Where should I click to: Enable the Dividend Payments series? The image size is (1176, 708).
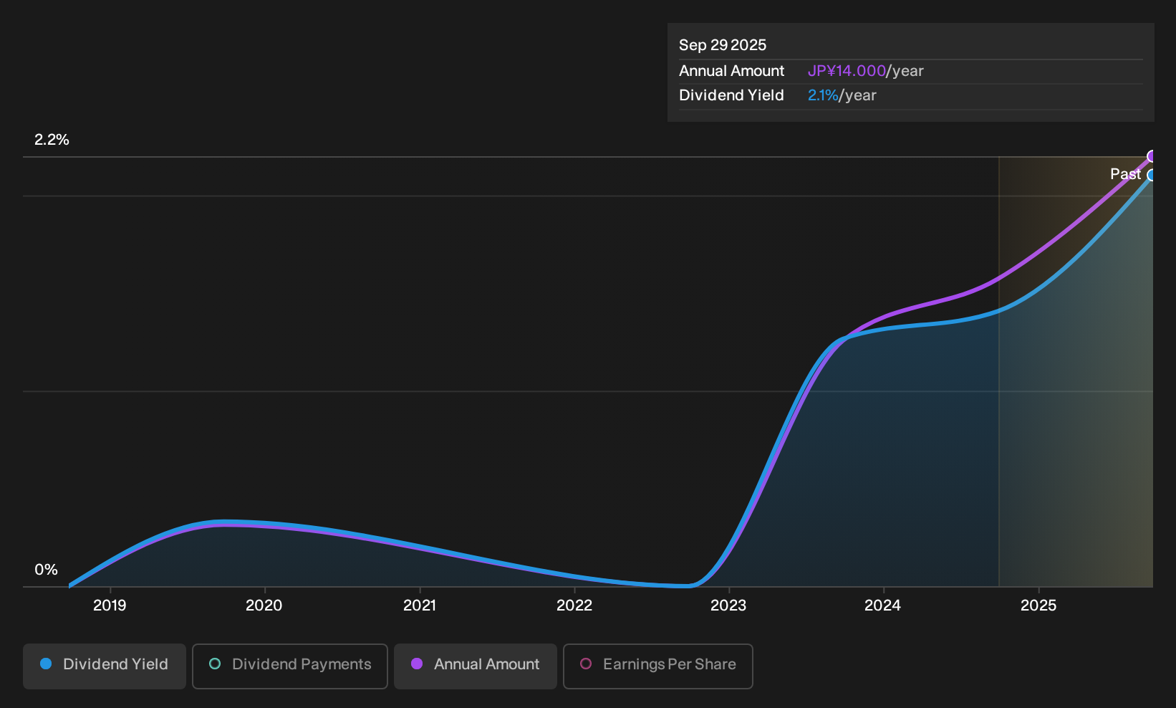point(290,666)
